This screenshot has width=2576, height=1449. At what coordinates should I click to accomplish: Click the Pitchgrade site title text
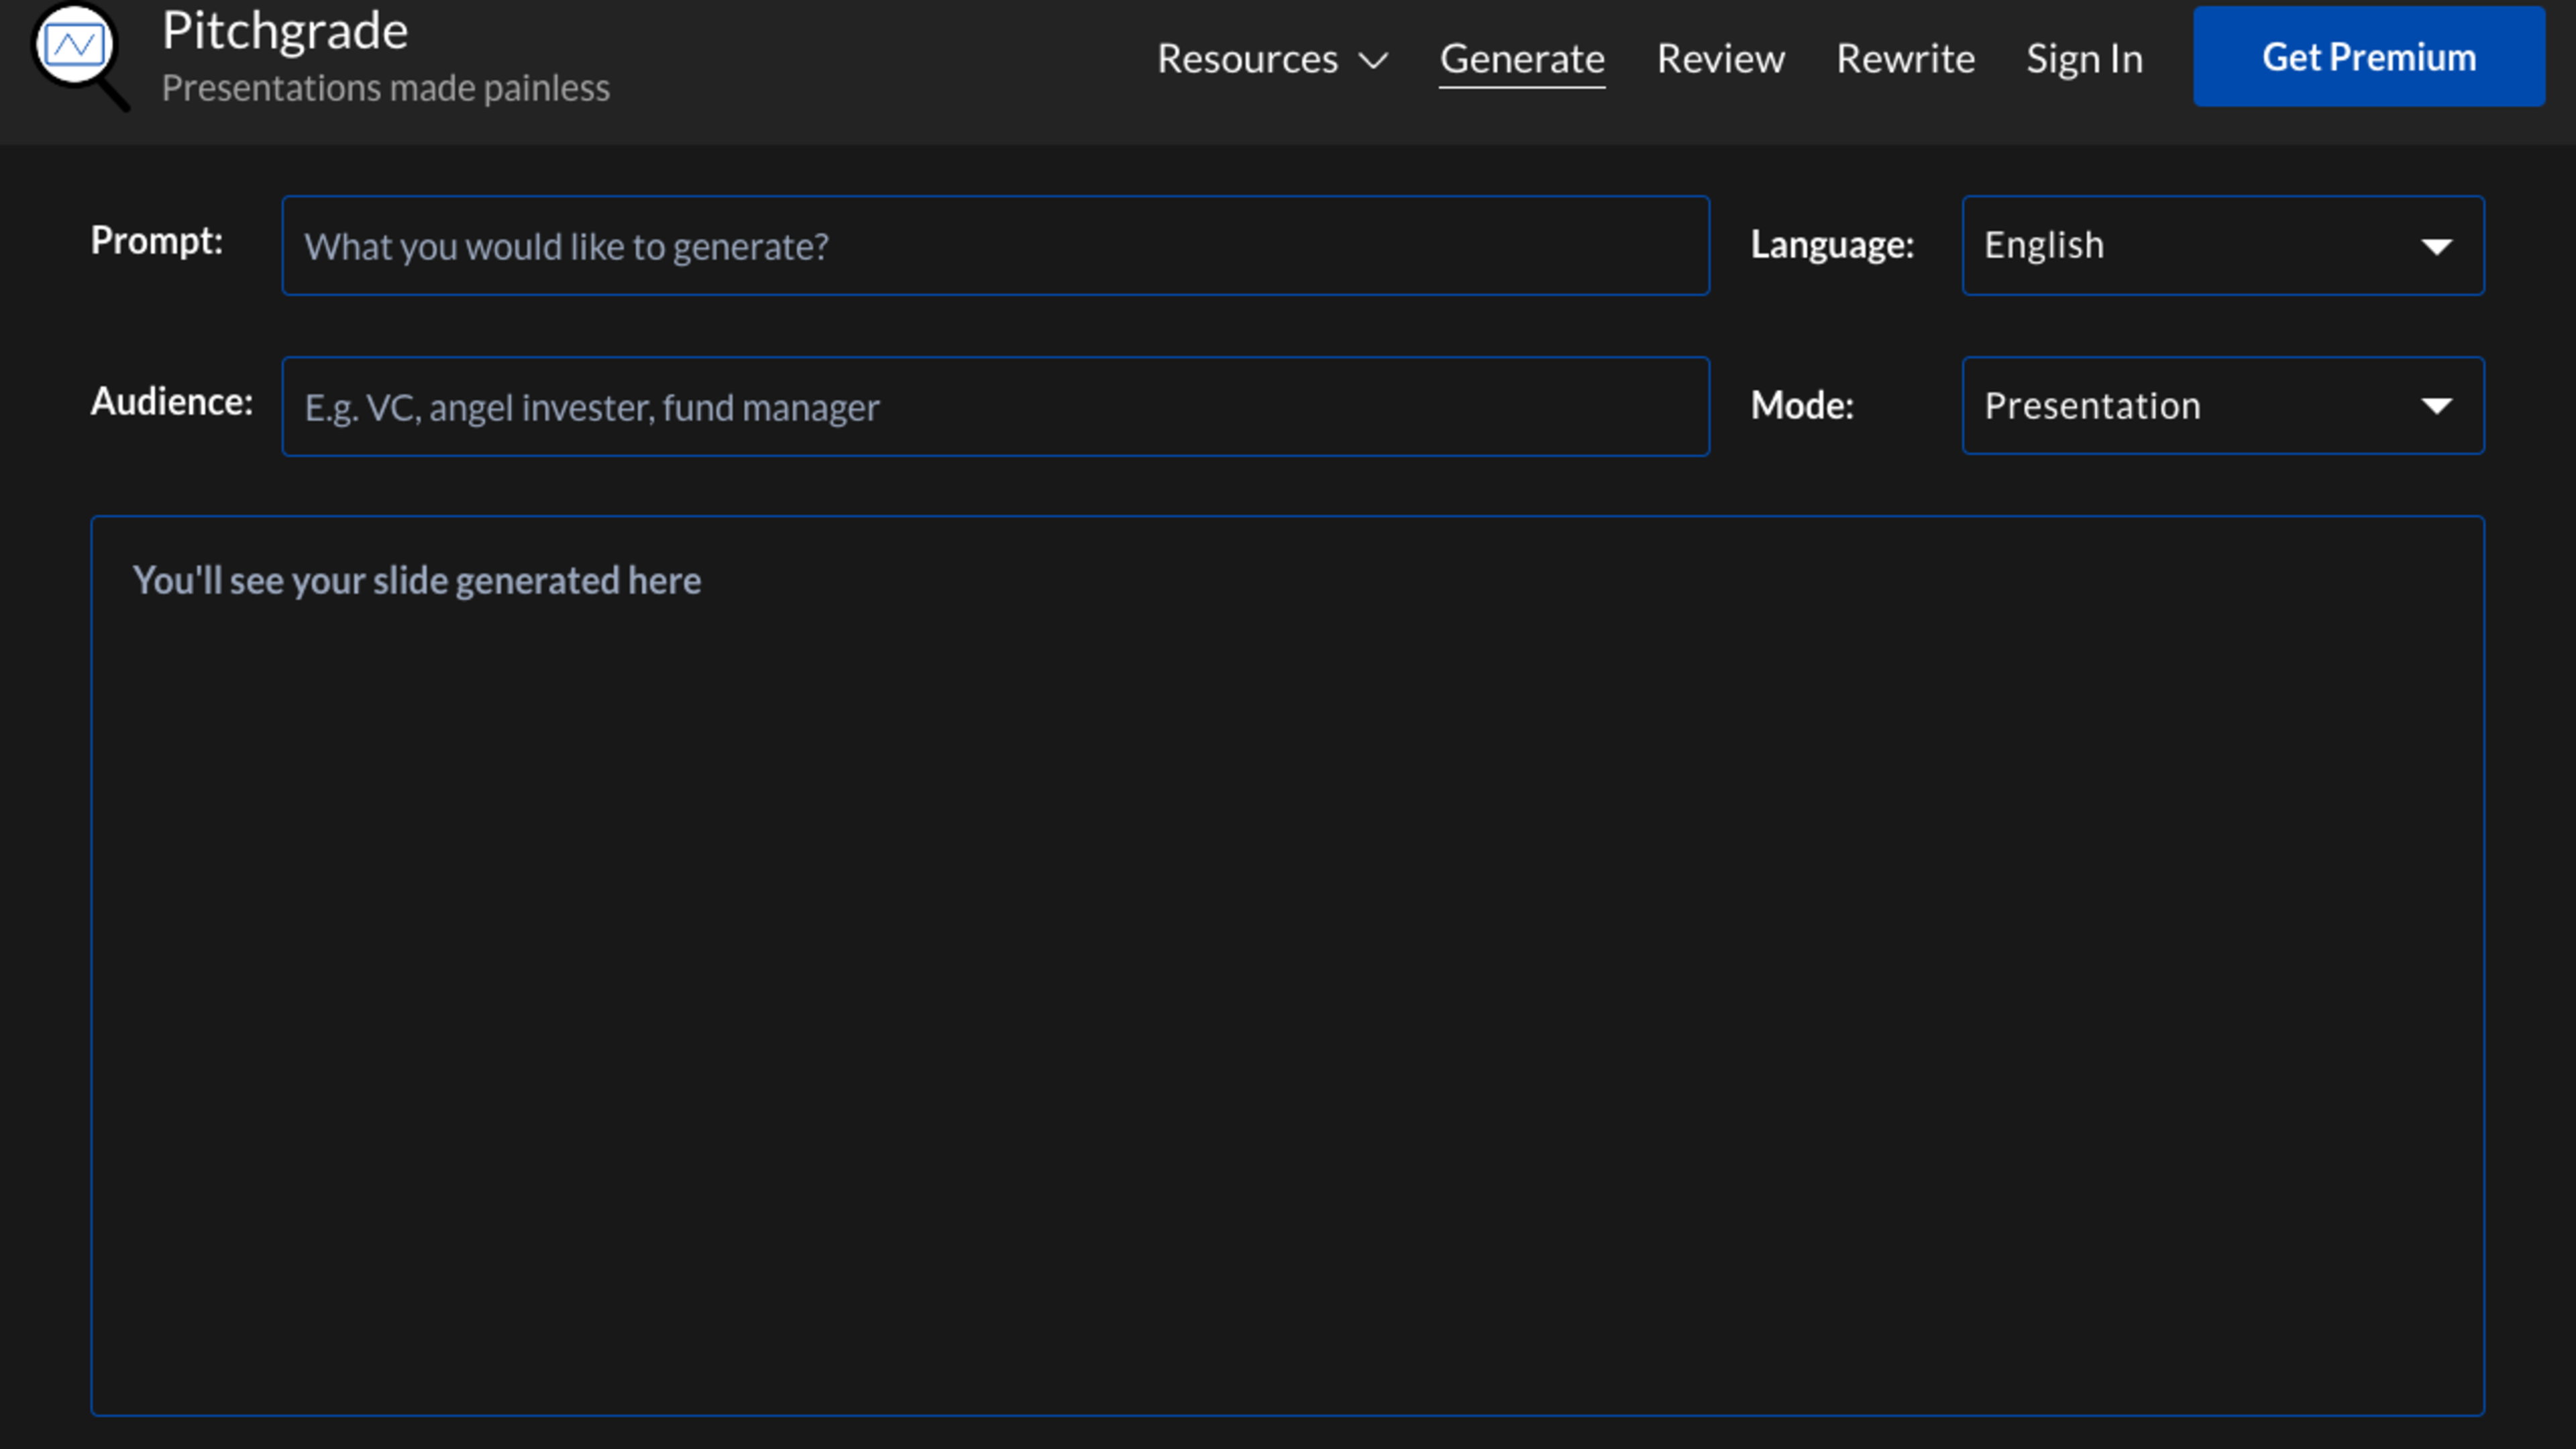(x=285, y=30)
